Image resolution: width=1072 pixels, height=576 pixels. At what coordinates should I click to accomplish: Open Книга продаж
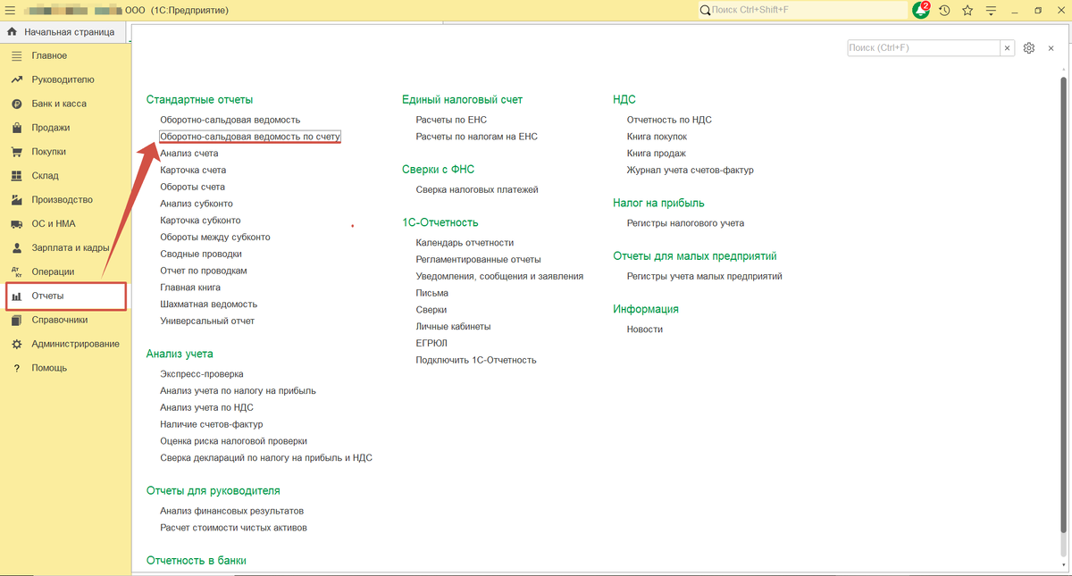657,154
